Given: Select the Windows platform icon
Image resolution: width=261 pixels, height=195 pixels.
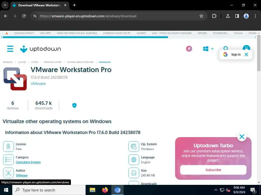Looking at the screenshot, I should click(x=206, y=49).
